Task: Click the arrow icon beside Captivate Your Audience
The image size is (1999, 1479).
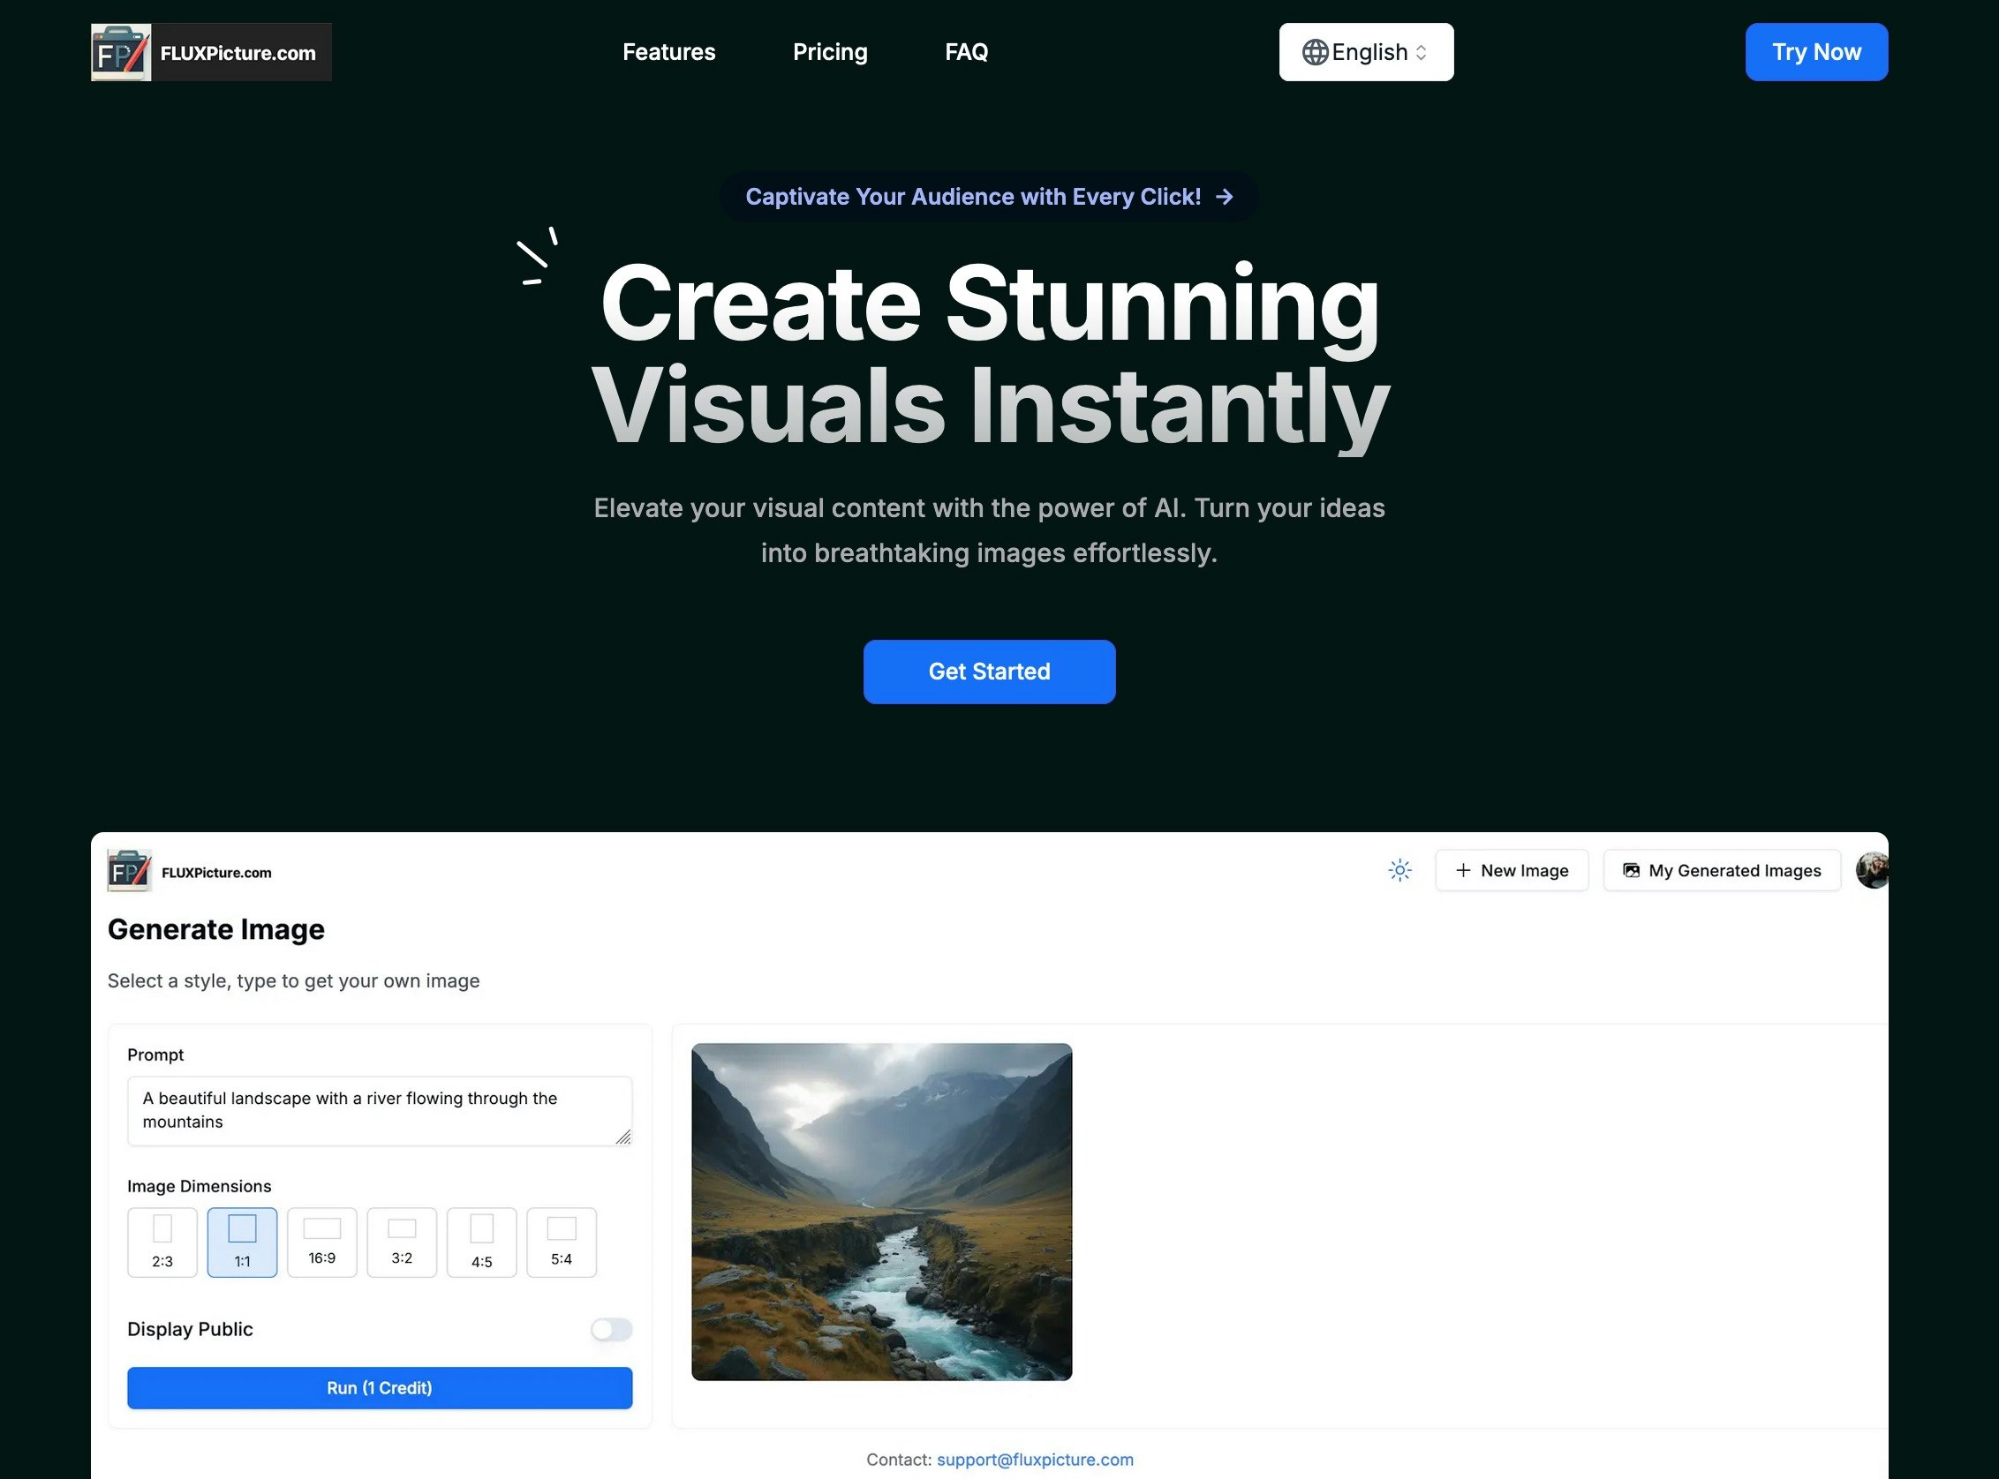Action: point(1225,197)
